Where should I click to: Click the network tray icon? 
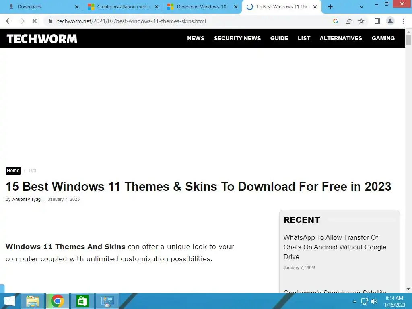point(365,301)
